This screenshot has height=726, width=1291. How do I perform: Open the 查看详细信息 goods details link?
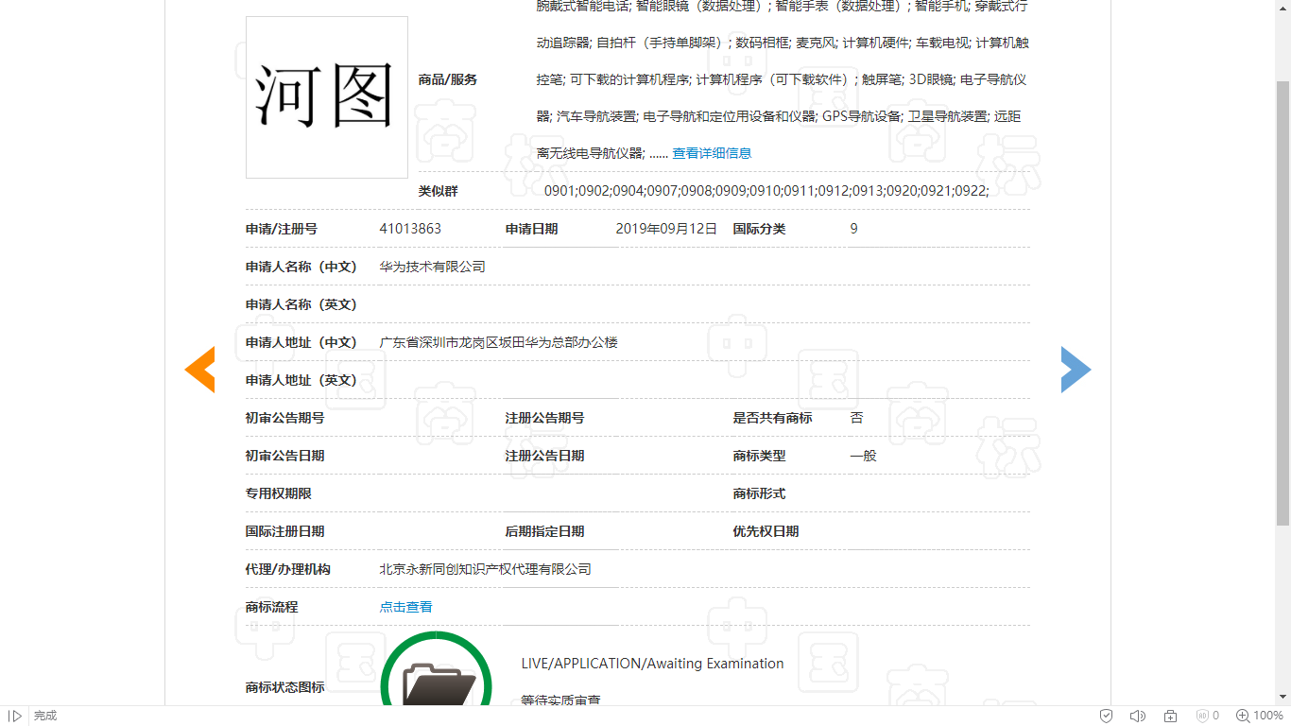click(712, 153)
